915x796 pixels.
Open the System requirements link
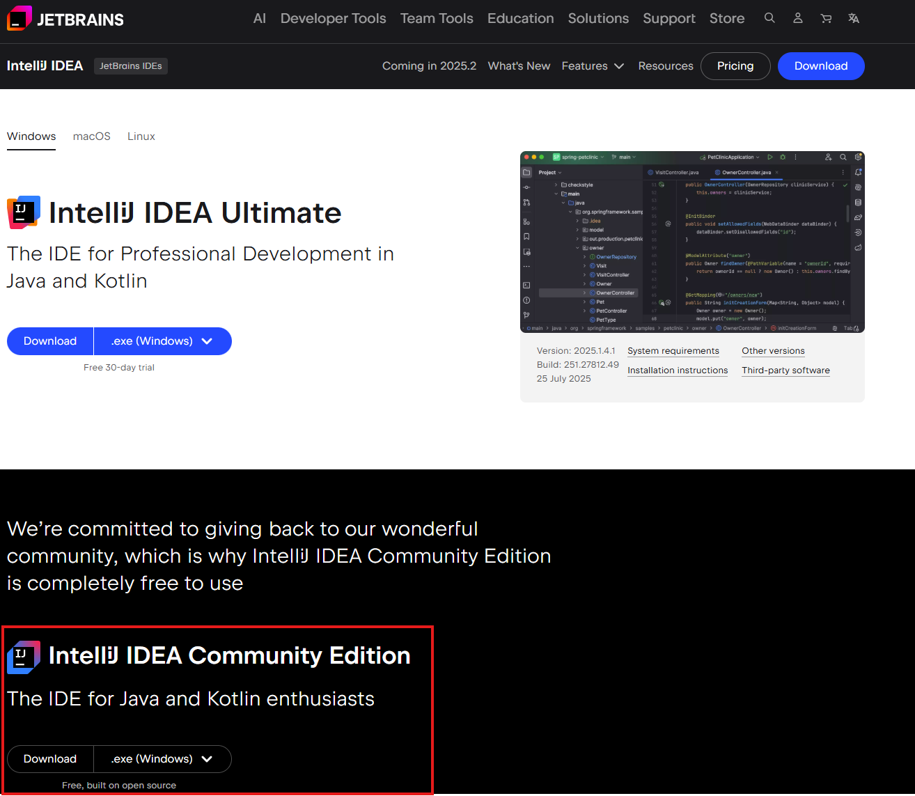673,351
